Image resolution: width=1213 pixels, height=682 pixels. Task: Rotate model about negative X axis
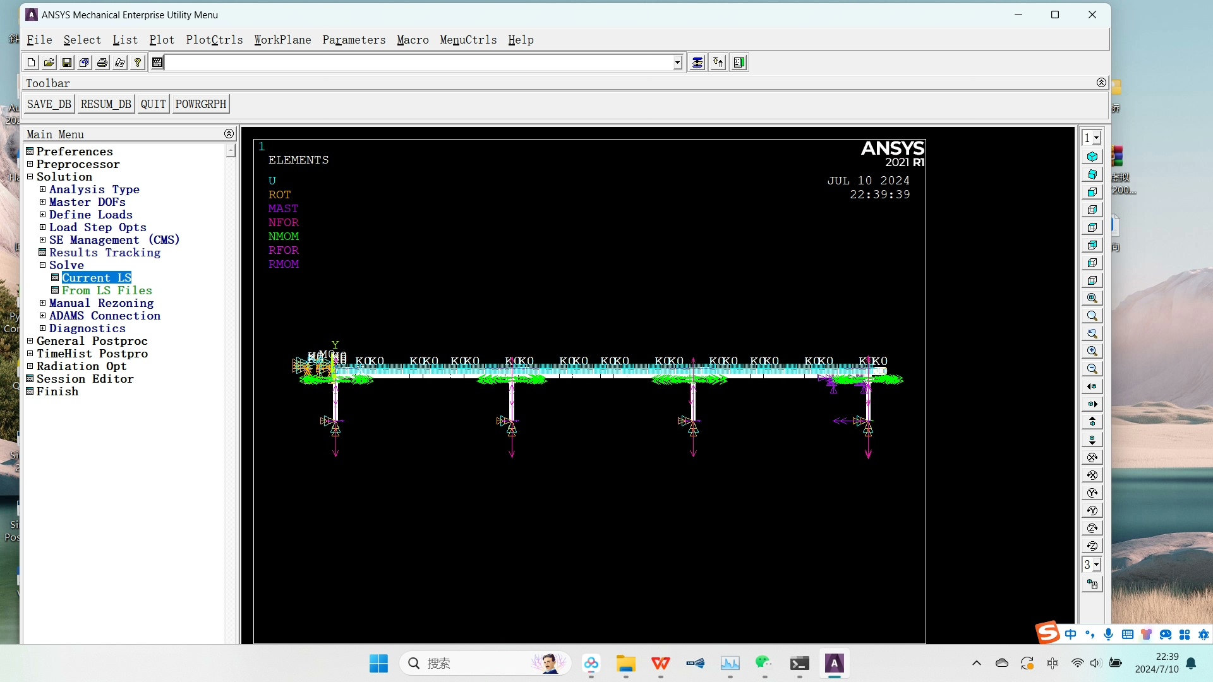(1092, 457)
